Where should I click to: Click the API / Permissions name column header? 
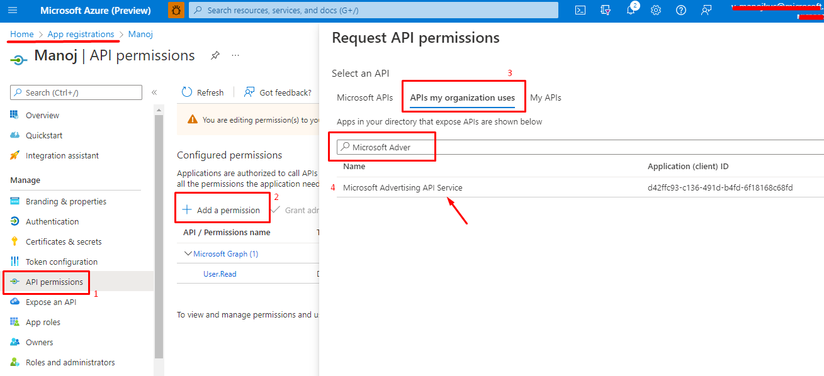tap(227, 232)
